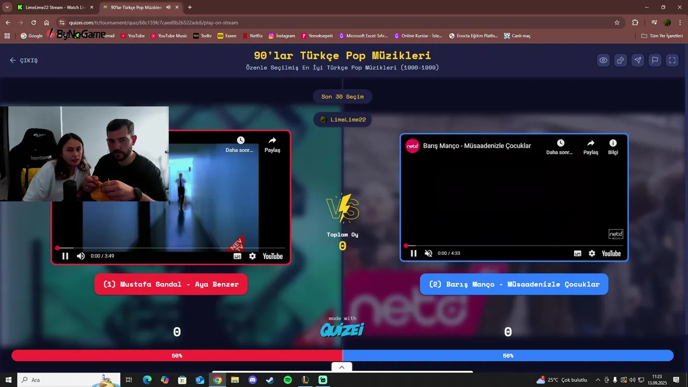Vote for (1) Mustafa Sandal - Aya Benzer
This screenshot has width=688, height=387.
171,284
